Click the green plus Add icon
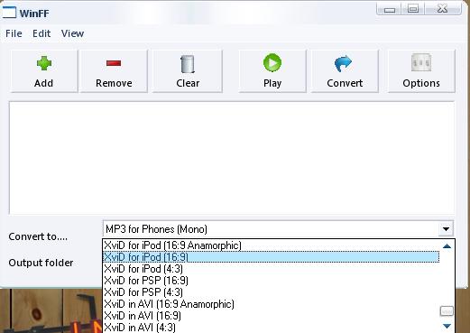 click(x=44, y=63)
